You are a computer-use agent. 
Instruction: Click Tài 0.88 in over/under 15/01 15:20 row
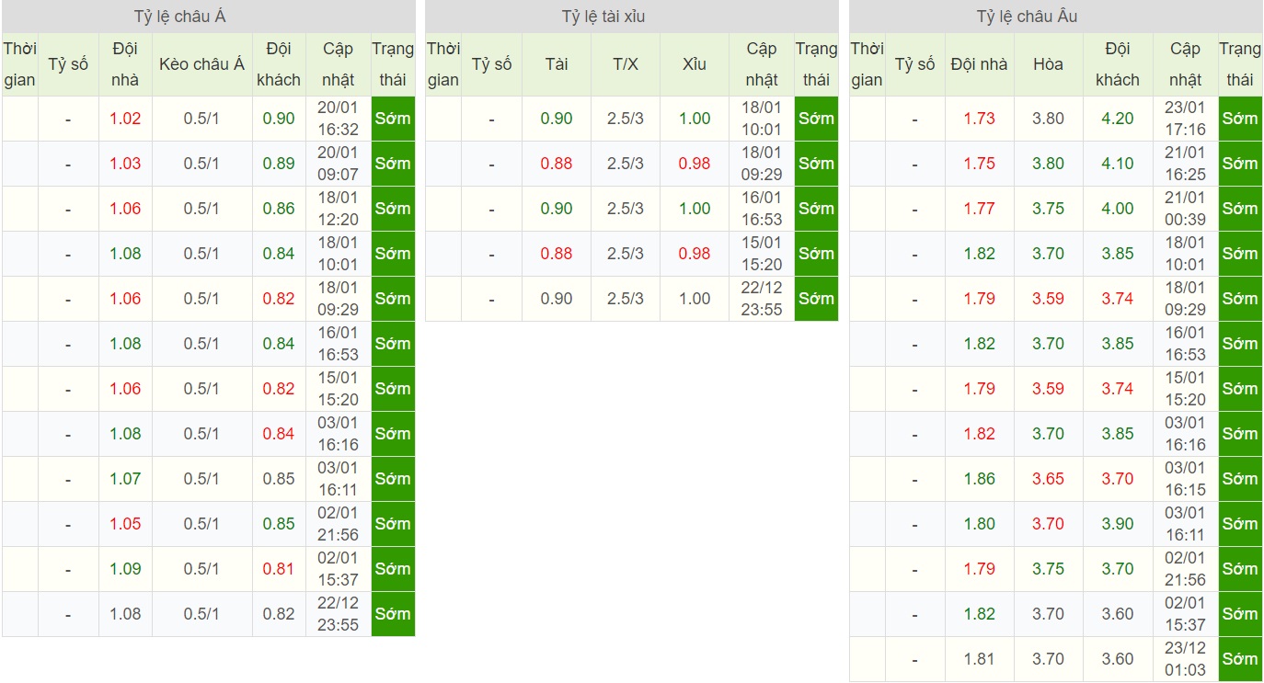coord(557,254)
